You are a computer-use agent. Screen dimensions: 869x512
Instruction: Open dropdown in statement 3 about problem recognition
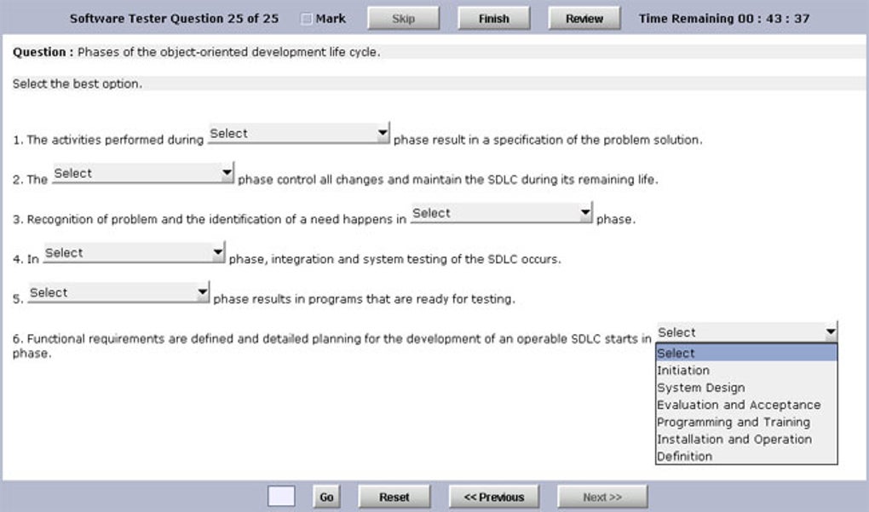coord(502,213)
